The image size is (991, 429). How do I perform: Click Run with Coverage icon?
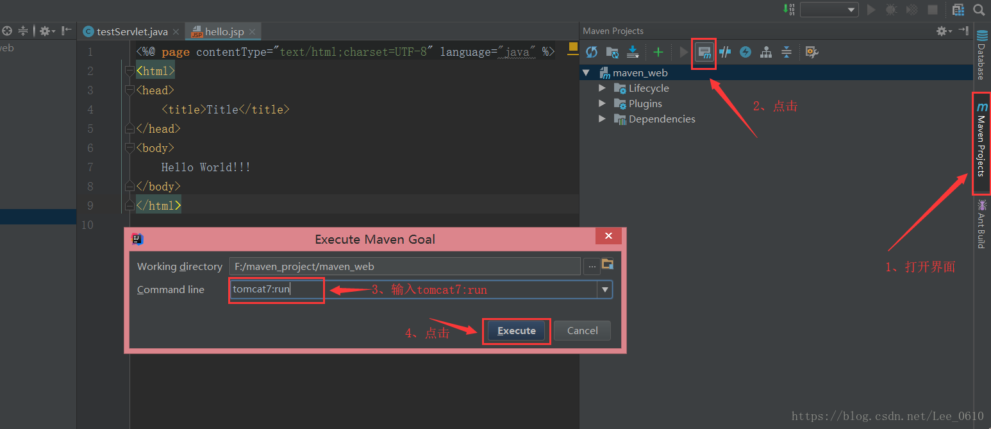click(x=912, y=10)
